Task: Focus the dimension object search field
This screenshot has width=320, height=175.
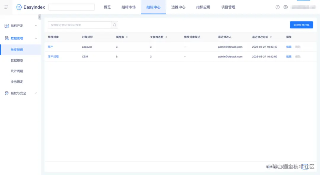Action: pos(80,25)
